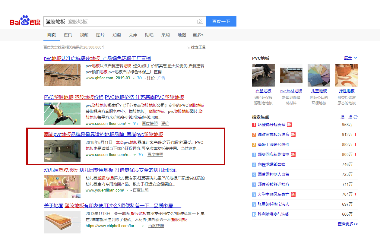Expand dropdown arrow after qhflor.com 2019-03

pos(134,78)
